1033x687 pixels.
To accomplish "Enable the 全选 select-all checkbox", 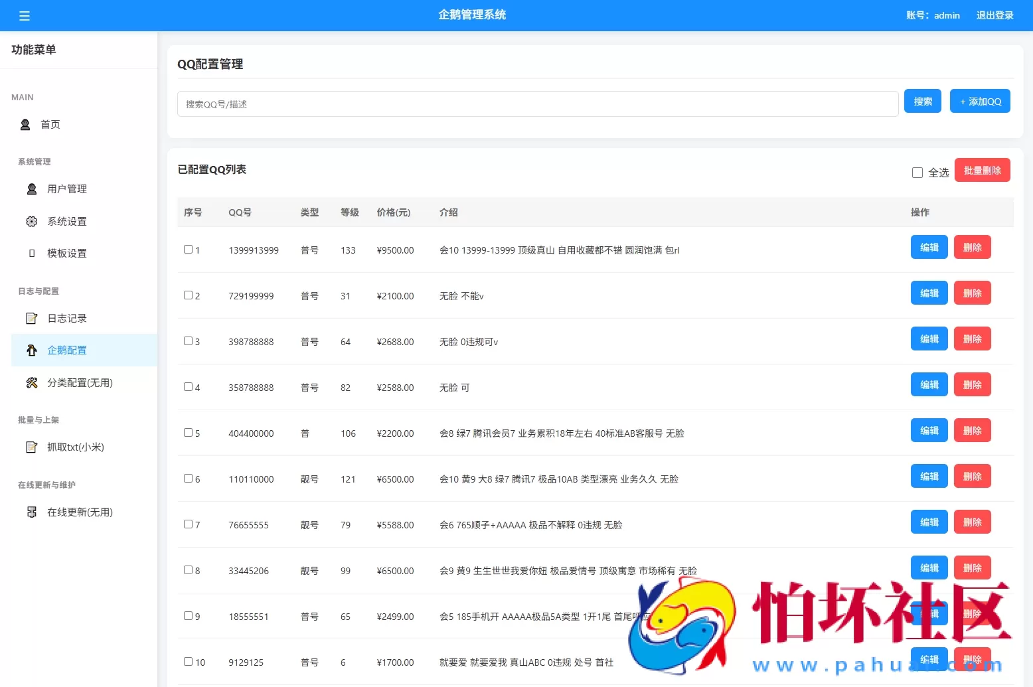I will coord(916,172).
